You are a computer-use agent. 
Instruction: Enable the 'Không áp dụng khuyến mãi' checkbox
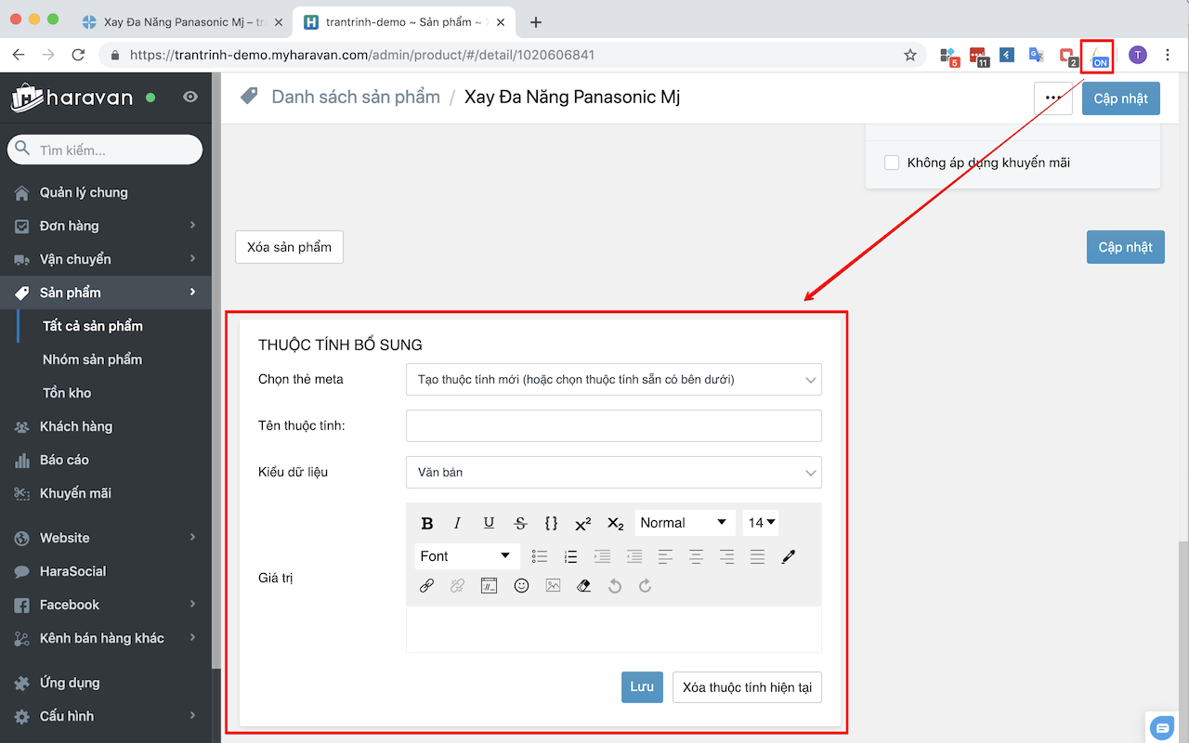pos(891,162)
